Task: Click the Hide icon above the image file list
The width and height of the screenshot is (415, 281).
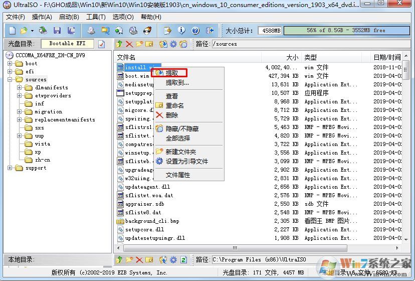Action: (183, 44)
